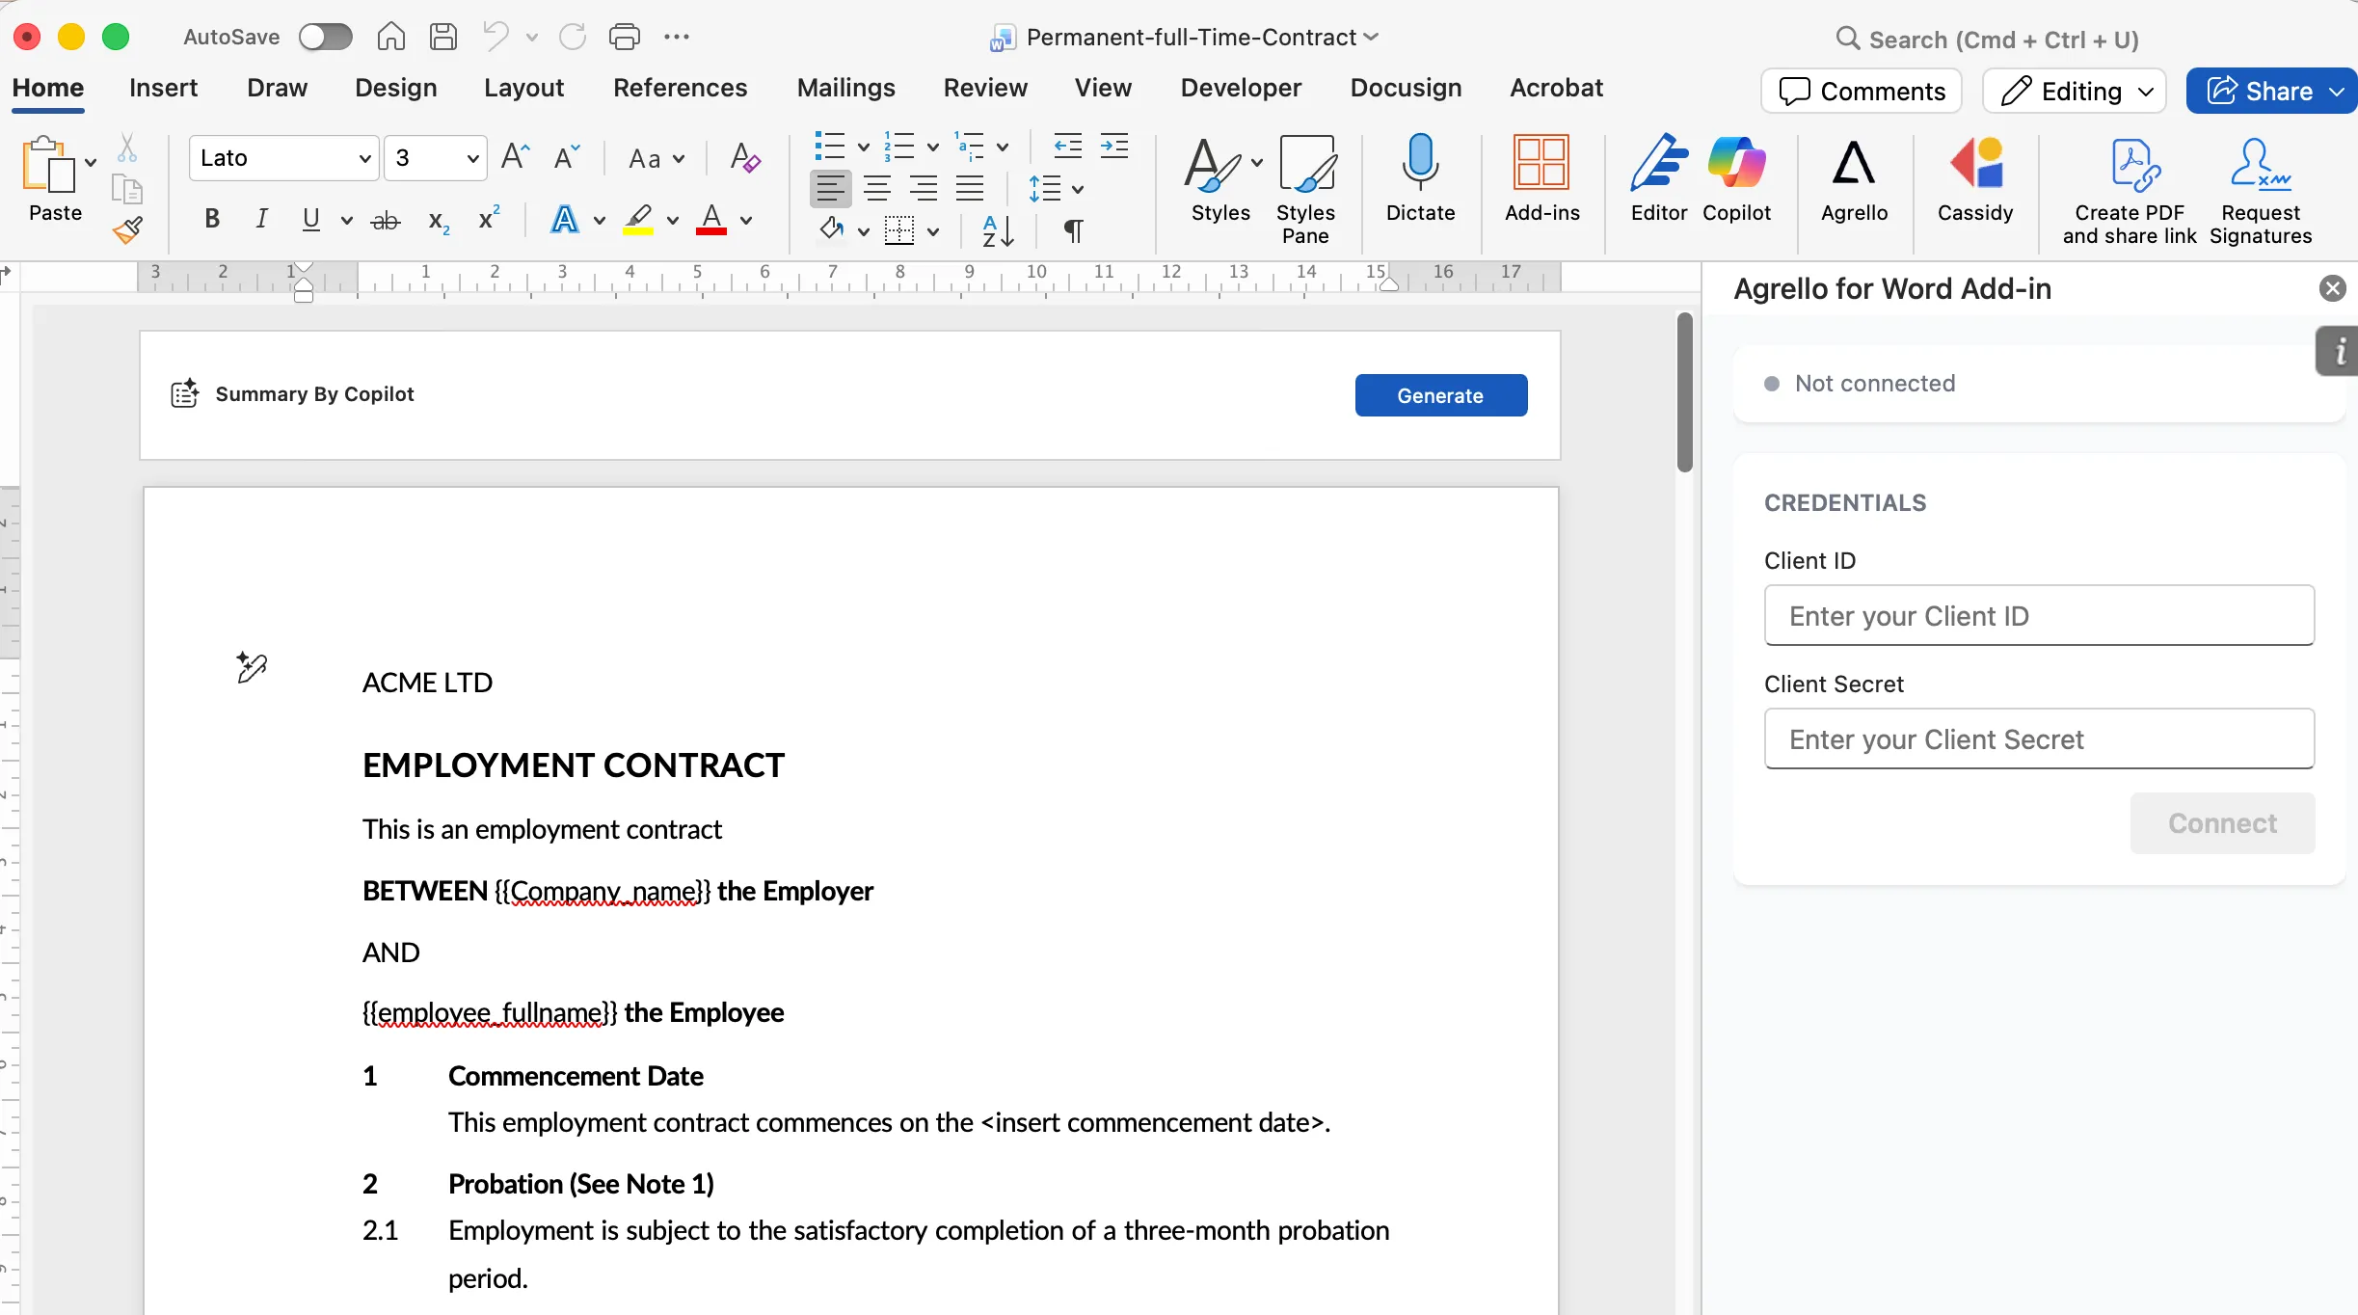Toggle italic formatting
The width and height of the screenshot is (2358, 1315).
261,220
